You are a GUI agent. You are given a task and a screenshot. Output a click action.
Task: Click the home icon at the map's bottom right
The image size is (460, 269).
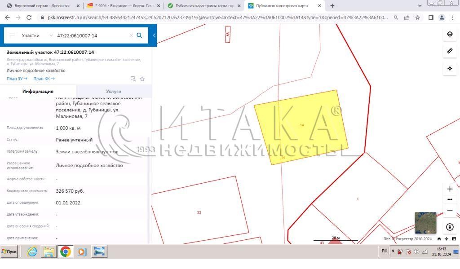click(x=439, y=239)
